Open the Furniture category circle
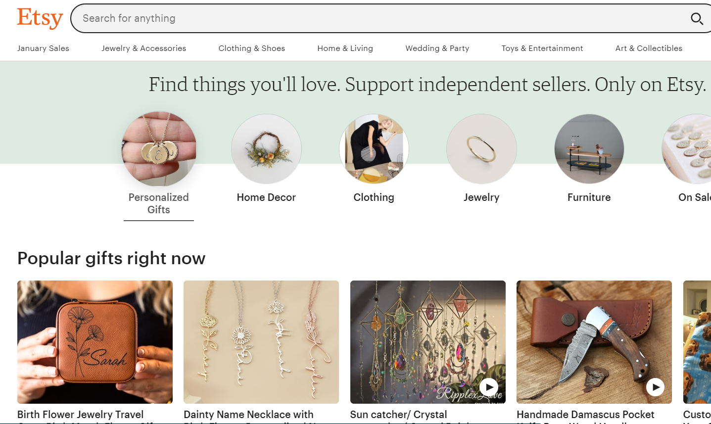Viewport: 711px width, 424px height. pyautogui.click(x=589, y=149)
